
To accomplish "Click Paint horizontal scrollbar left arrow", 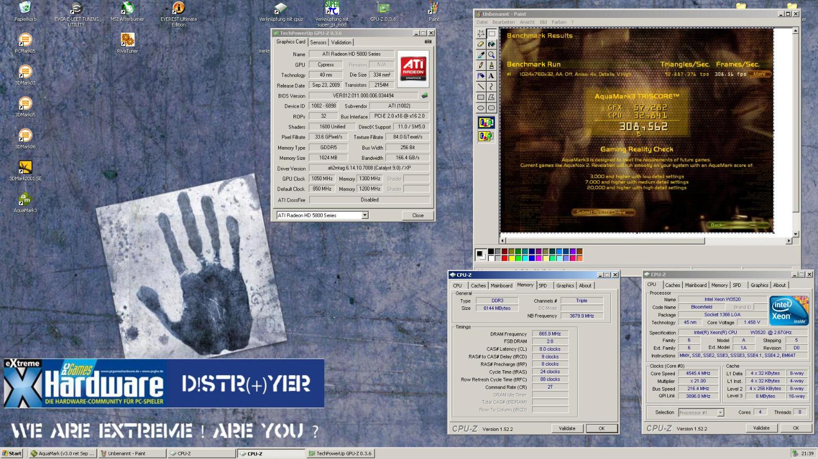I will (x=503, y=241).
